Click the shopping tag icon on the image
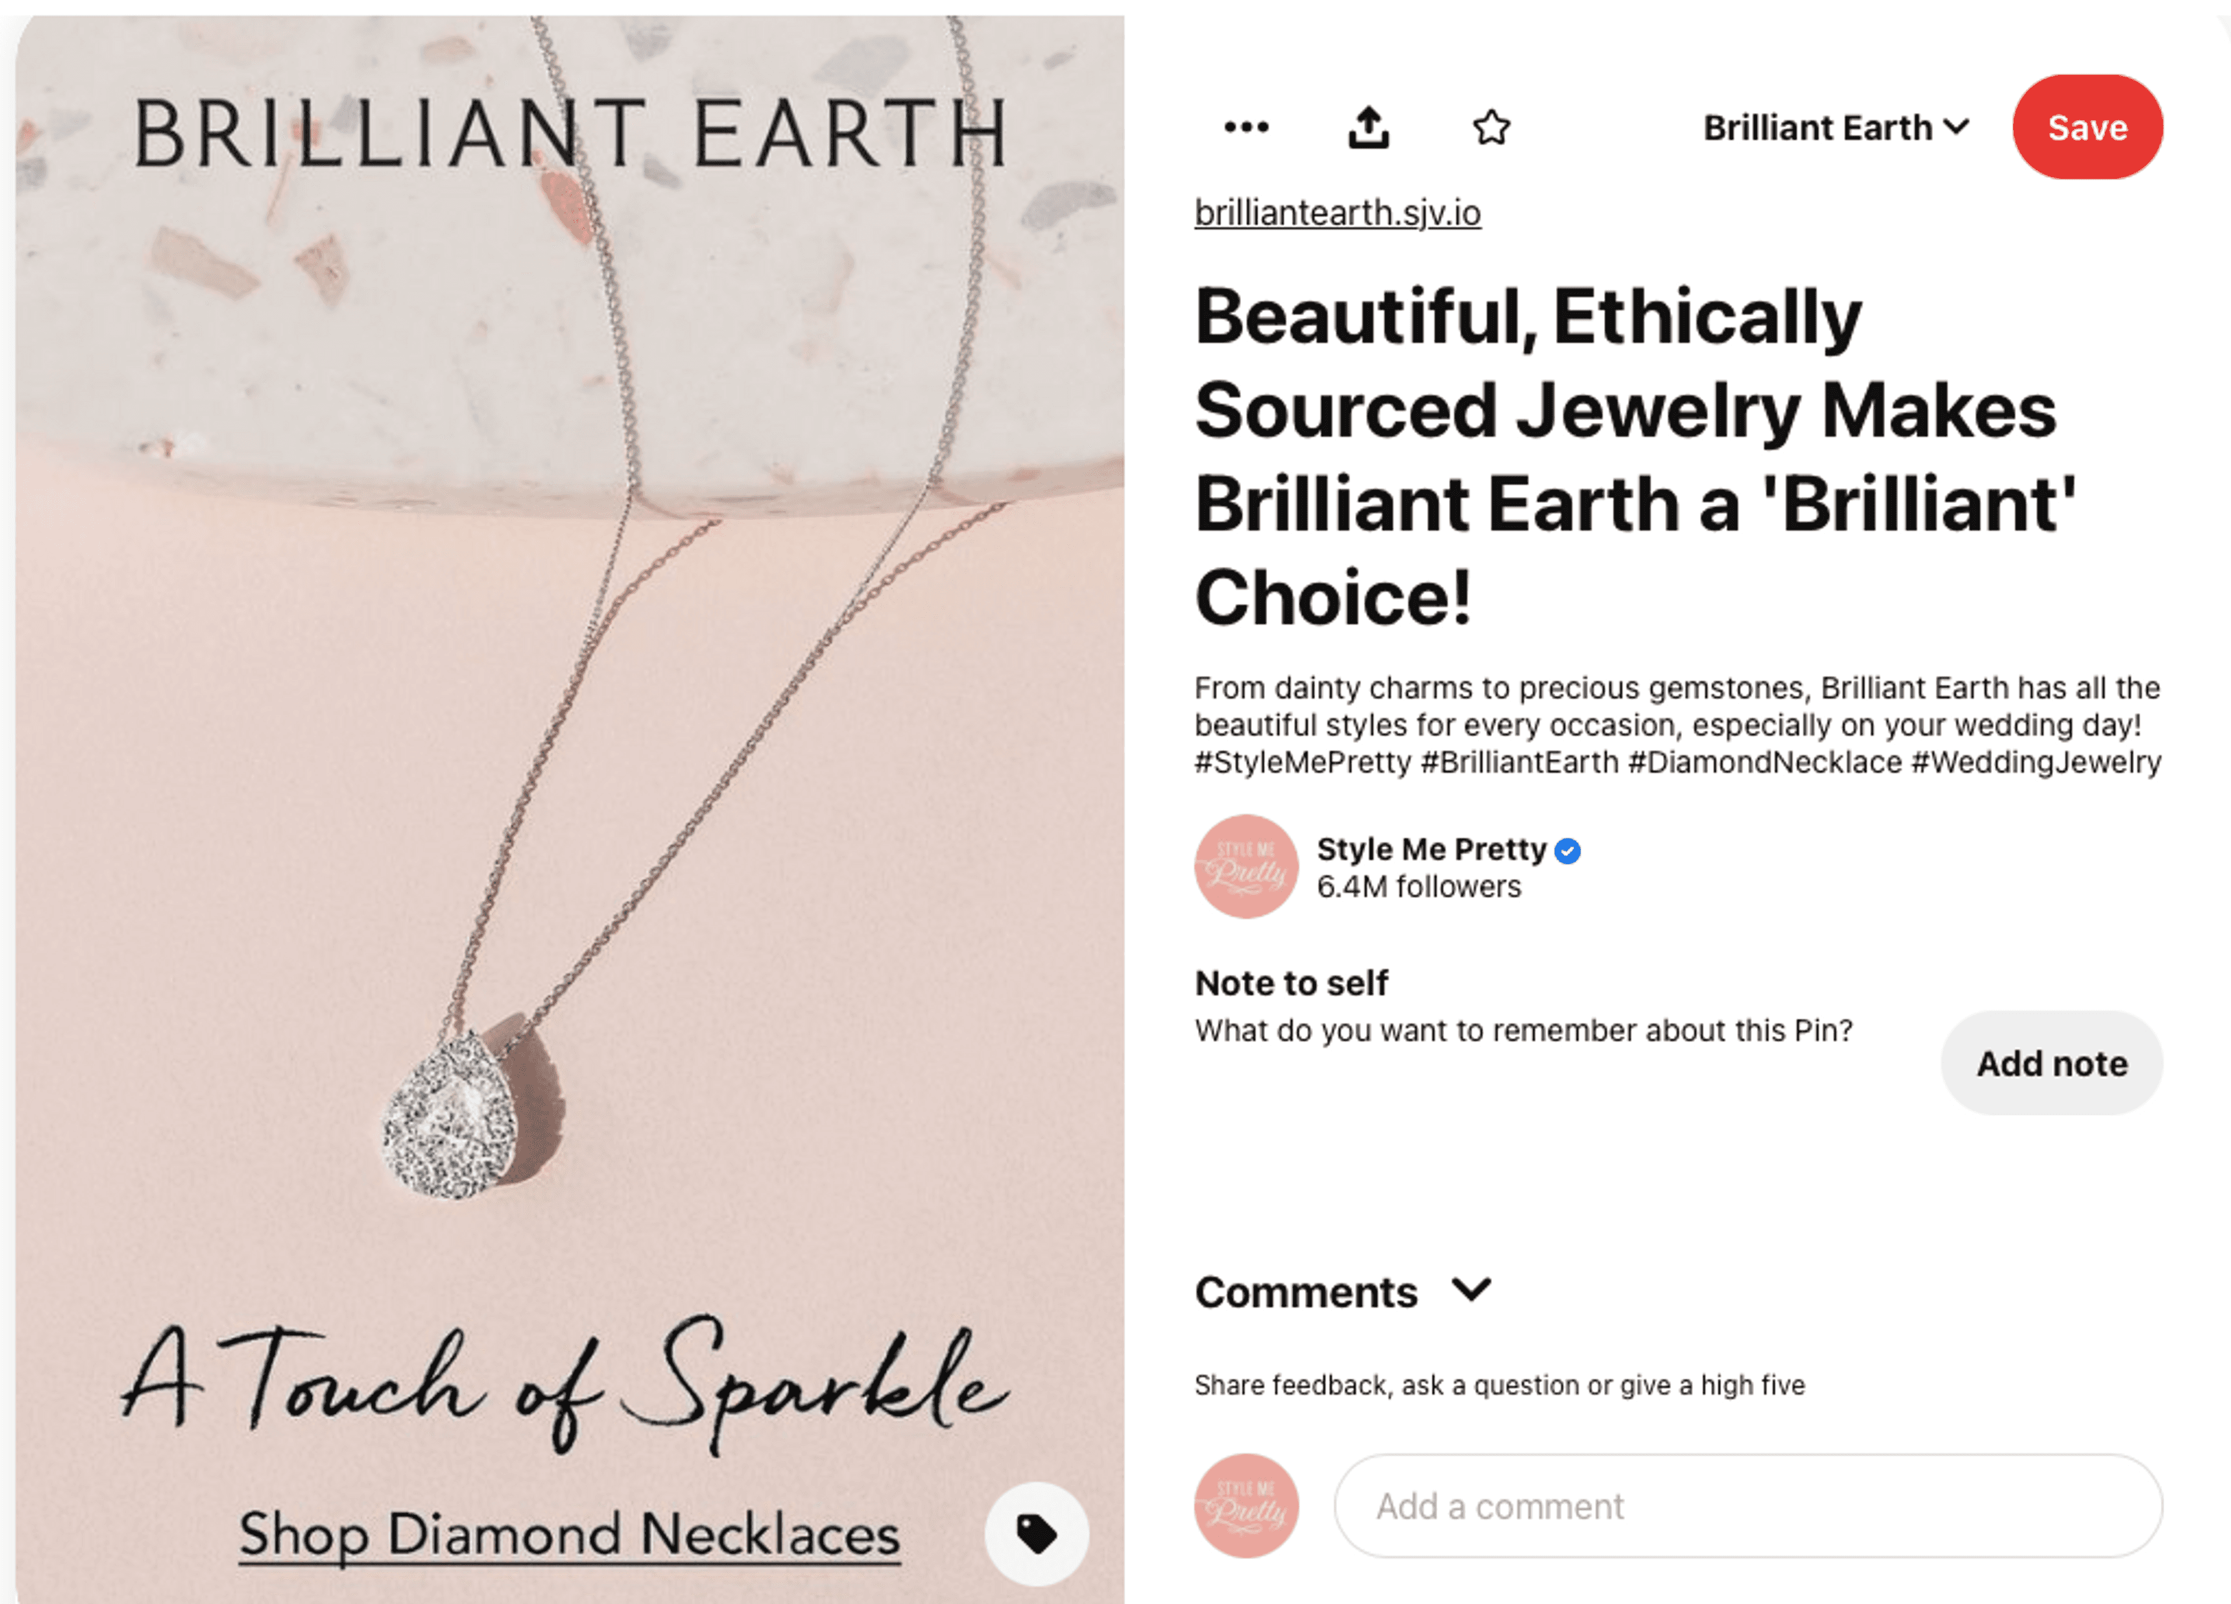This screenshot has width=2231, height=1604. click(x=1037, y=1533)
